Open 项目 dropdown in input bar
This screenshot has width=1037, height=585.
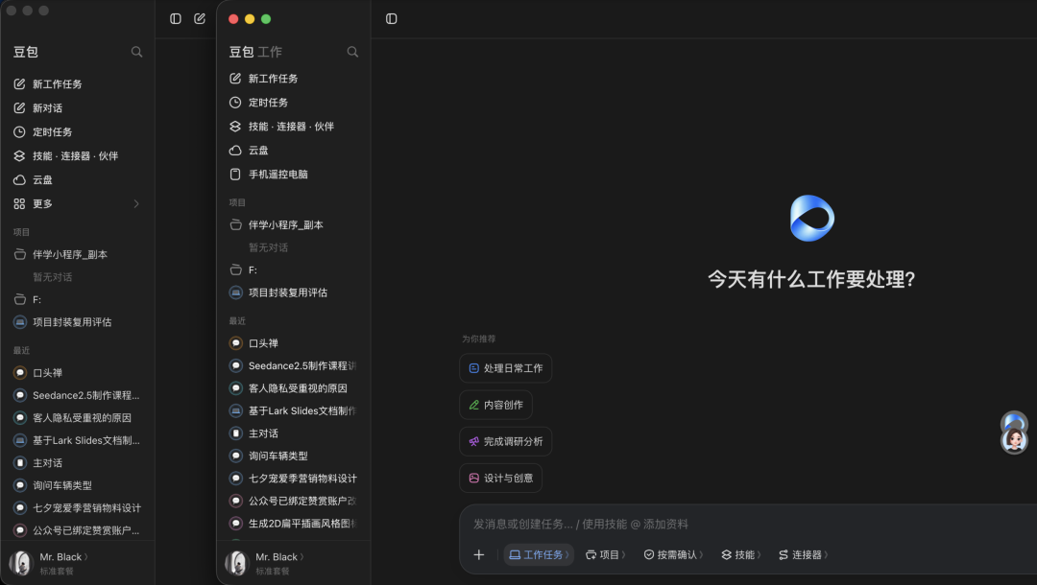[605, 554]
